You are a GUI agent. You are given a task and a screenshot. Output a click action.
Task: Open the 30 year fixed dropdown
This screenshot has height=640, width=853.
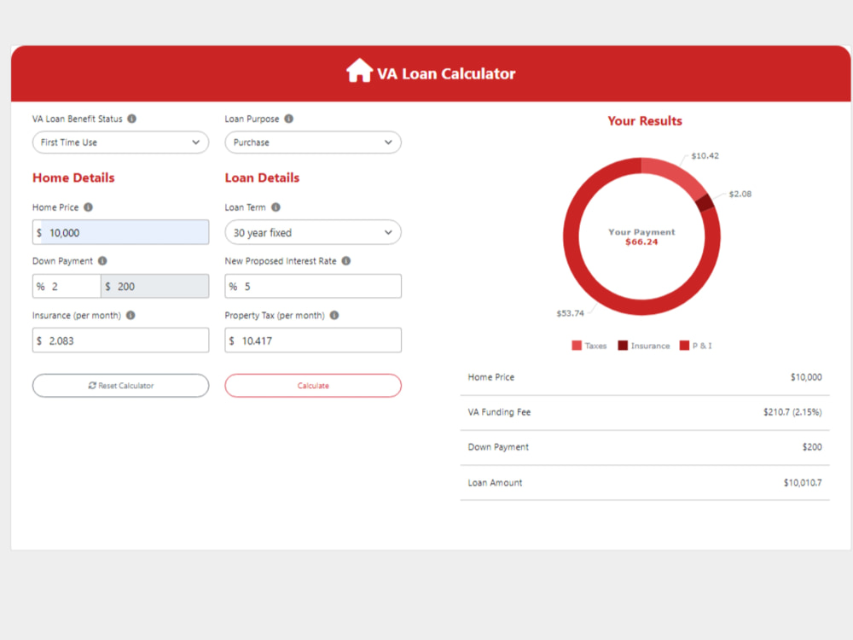tap(313, 232)
